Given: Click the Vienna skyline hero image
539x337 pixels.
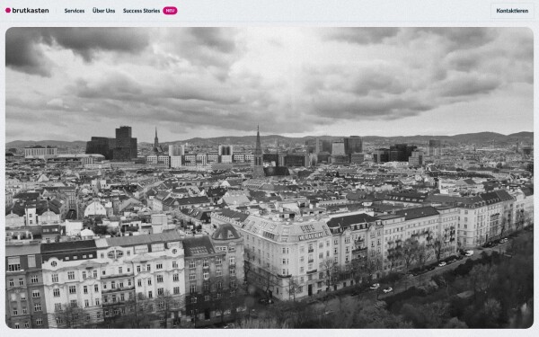Looking at the screenshot, I should [269, 178].
